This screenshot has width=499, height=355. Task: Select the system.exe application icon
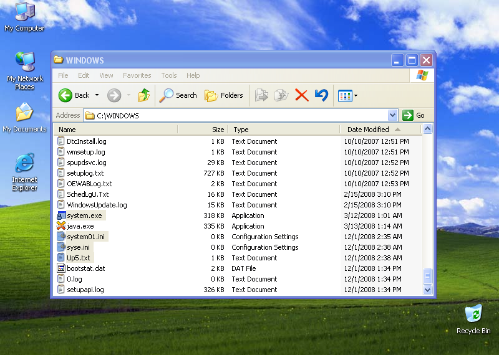pyautogui.click(x=61, y=215)
